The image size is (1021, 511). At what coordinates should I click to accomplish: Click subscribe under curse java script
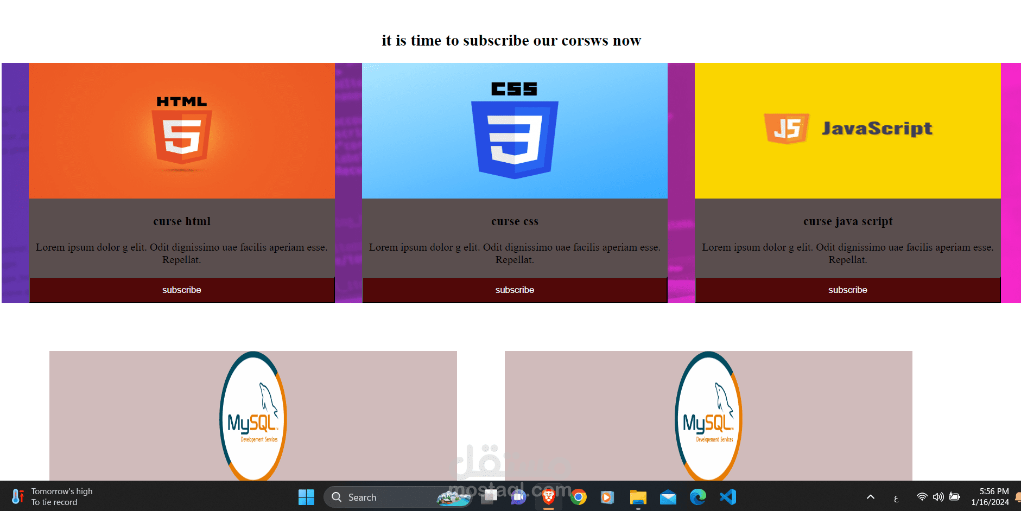click(x=848, y=290)
